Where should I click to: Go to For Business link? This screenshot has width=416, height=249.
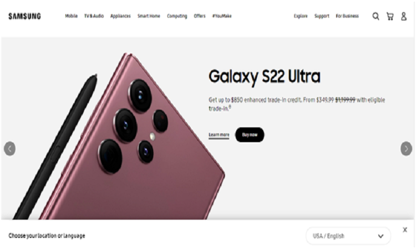click(347, 16)
